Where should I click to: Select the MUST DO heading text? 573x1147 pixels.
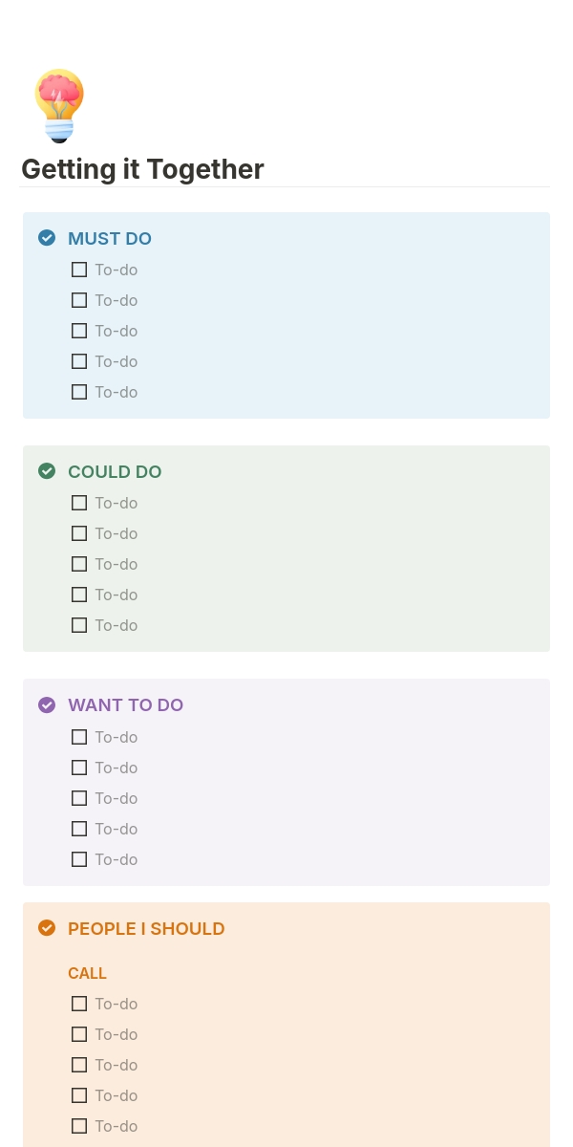[110, 239]
